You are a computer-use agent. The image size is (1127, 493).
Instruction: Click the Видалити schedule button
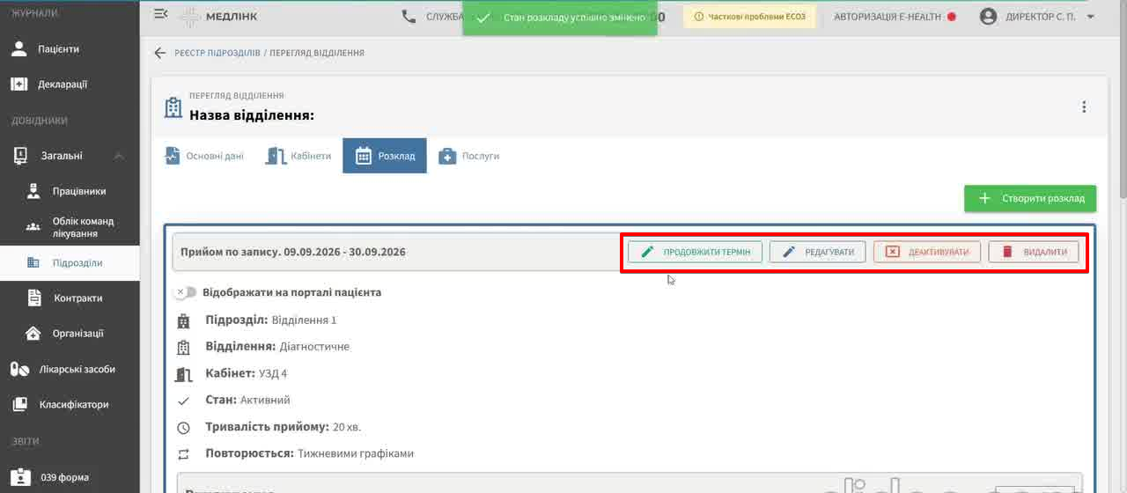coord(1034,252)
